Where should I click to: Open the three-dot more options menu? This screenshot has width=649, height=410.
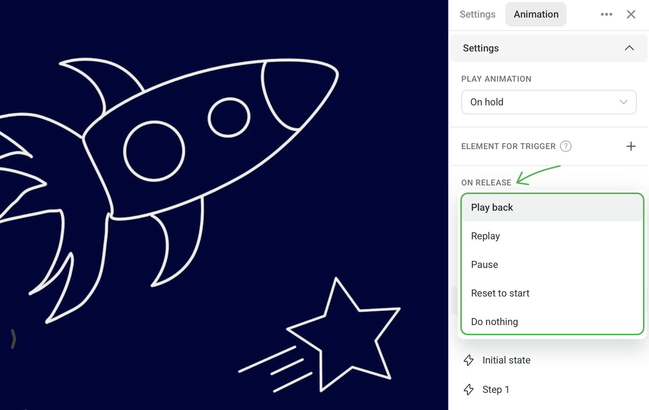606,14
